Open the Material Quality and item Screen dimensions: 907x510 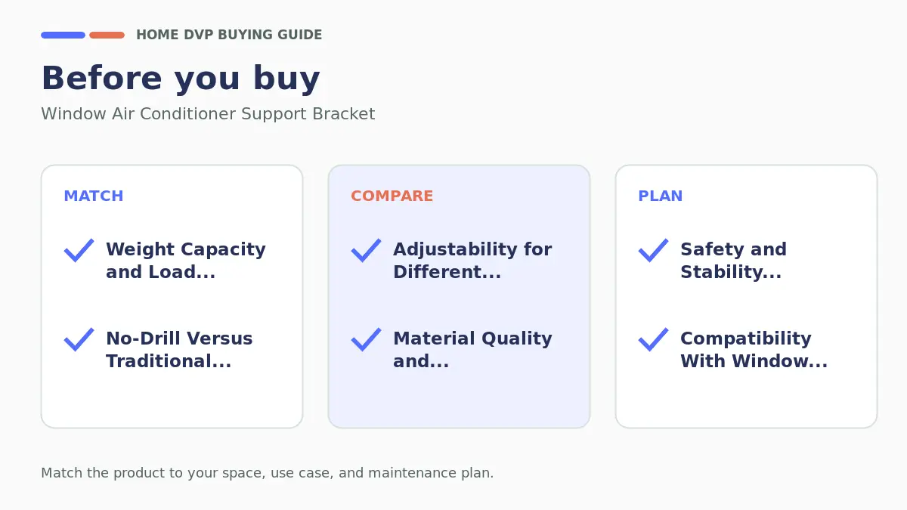click(x=472, y=350)
